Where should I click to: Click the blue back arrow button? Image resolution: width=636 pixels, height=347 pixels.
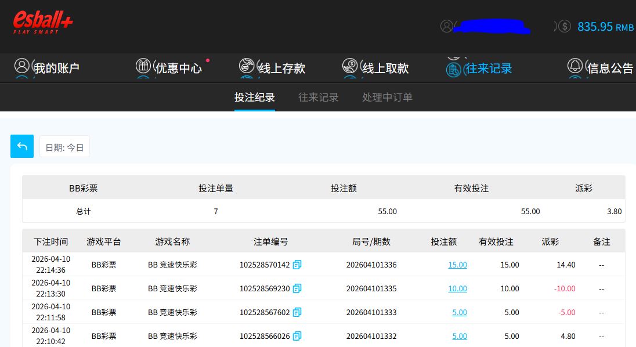coord(22,146)
